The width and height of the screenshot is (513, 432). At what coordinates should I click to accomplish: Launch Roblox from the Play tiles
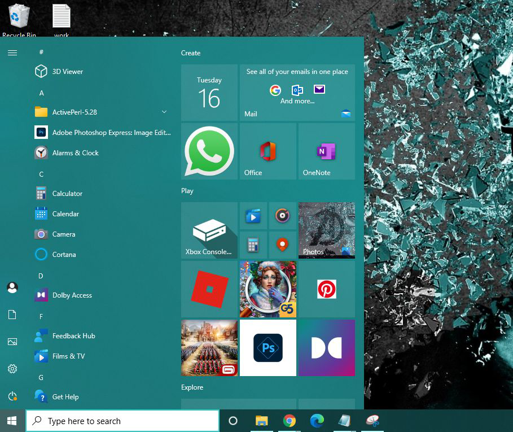[x=209, y=289]
